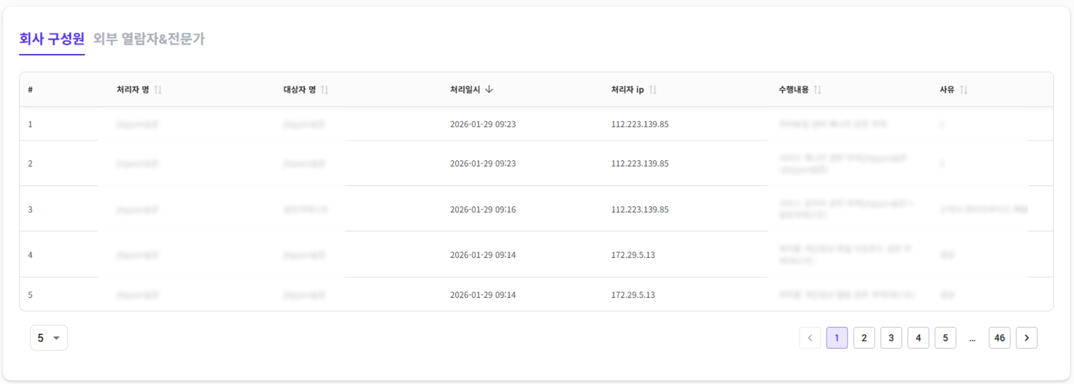This screenshot has height=384, width=1074.
Task: Click the 수행내용 column sort icon
Action: pos(817,90)
